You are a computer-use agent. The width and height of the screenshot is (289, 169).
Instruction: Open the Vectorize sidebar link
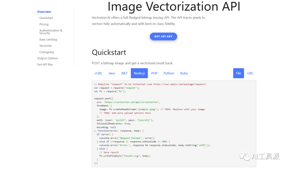coord(45,46)
